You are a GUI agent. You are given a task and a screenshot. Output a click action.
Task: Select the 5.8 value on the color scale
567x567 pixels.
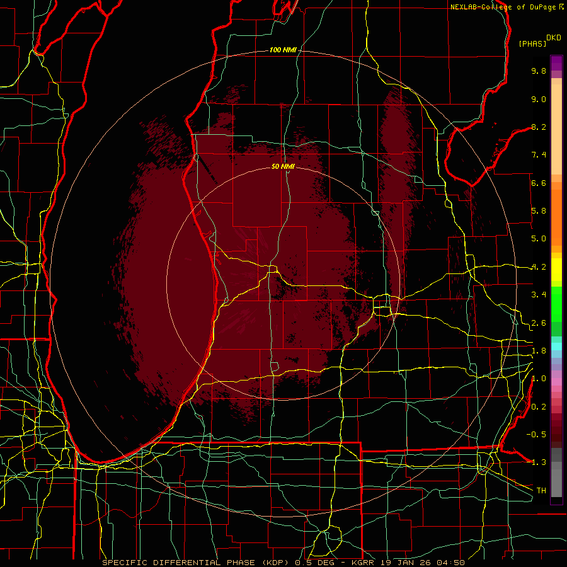tap(539, 211)
